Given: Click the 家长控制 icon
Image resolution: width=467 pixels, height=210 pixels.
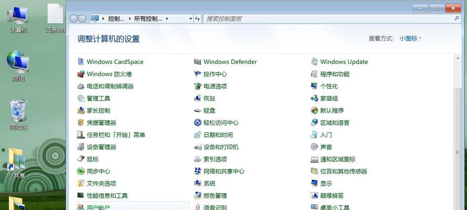Looking at the screenshot, I should tap(81, 111).
